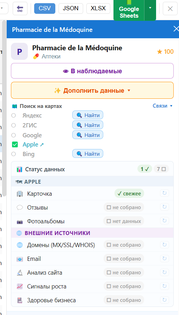Screen dimensions: 179x315
Task: Click the свежее status badge
Action: tap(129, 194)
